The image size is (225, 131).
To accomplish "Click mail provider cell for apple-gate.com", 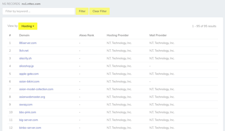I will click(x=162, y=74).
